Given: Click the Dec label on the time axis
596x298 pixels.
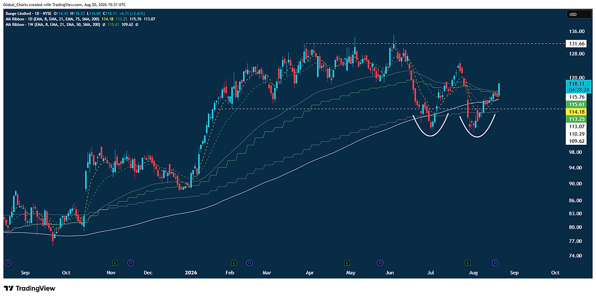Looking at the screenshot, I should pyautogui.click(x=148, y=272).
